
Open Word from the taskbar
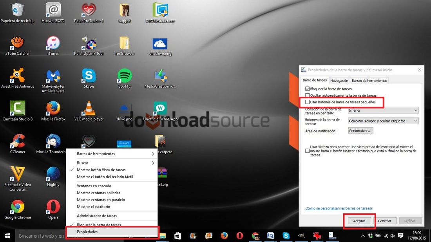[x=270, y=235]
